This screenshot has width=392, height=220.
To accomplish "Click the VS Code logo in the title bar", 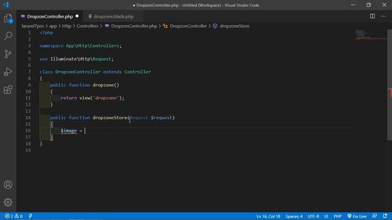I will coord(6,5).
